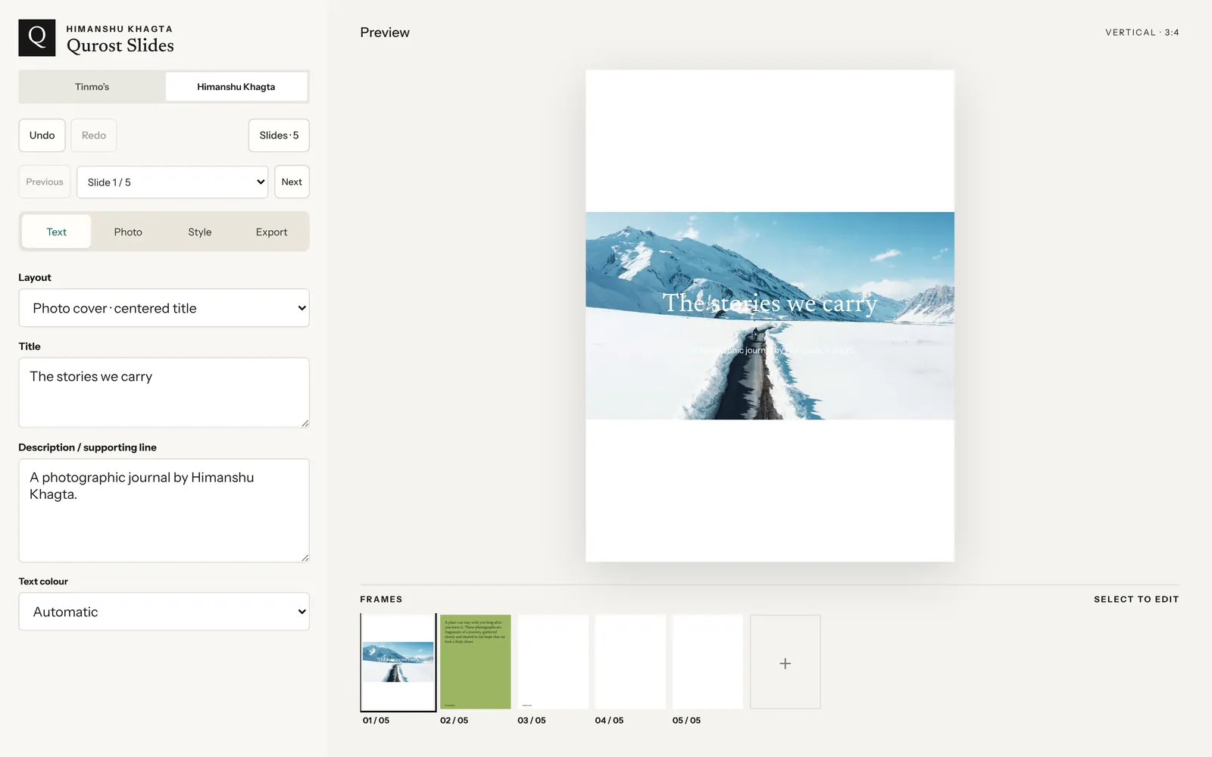The width and height of the screenshot is (1212, 757).
Task: Add a new frame with plus tile
Action: (785, 662)
